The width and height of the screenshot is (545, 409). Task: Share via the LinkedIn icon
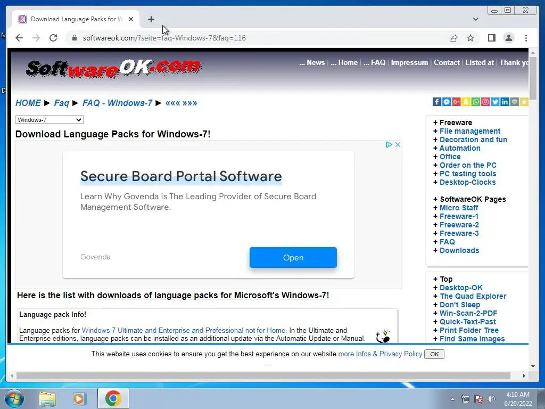pyautogui.click(x=505, y=102)
